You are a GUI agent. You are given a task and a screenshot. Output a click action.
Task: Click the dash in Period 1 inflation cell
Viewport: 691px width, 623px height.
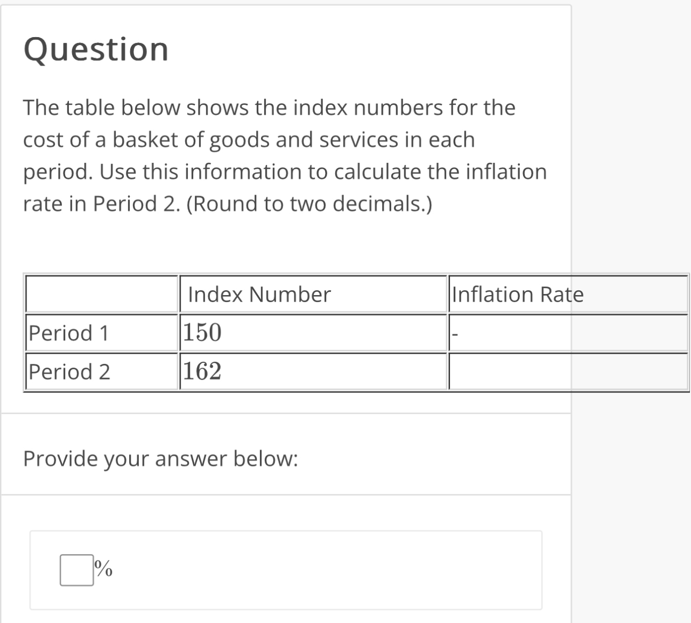(x=455, y=333)
